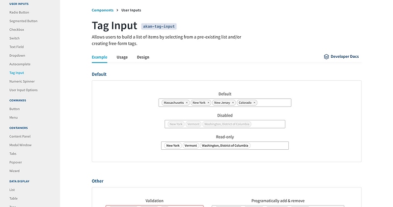Open Numeric Spinner page
The image size is (393, 207).
tap(22, 81)
